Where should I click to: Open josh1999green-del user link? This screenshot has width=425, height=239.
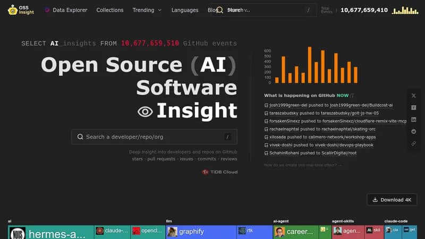288,105
